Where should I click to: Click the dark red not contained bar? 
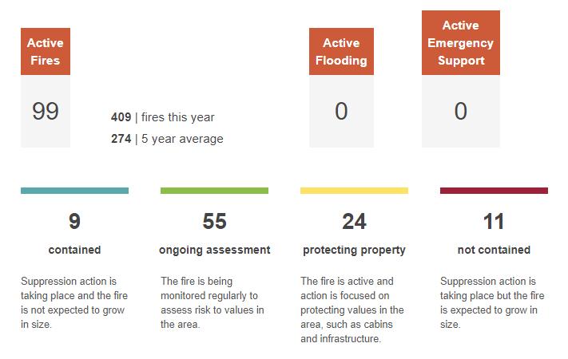coord(494,191)
